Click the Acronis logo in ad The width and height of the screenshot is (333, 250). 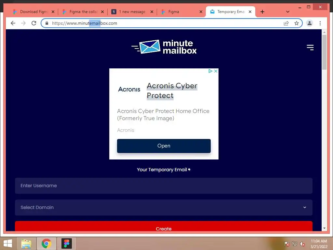[x=129, y=89]
